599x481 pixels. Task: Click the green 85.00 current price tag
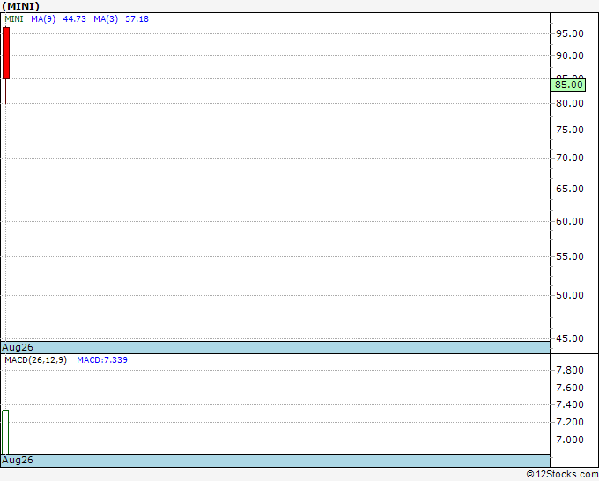pos(568,85)
